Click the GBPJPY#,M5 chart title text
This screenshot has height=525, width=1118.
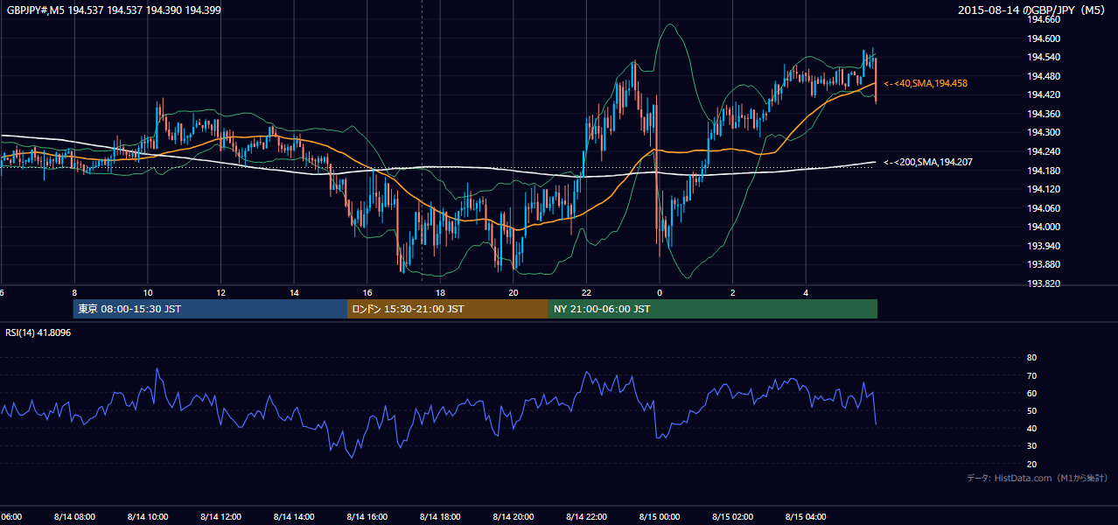[115, 10]
